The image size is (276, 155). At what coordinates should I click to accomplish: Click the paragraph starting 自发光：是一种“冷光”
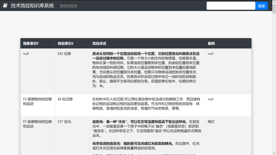(147, 128)
